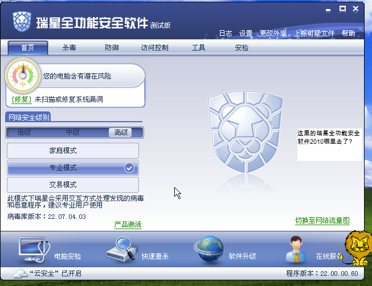Click the risk level gauge dial

pos(23,76)
